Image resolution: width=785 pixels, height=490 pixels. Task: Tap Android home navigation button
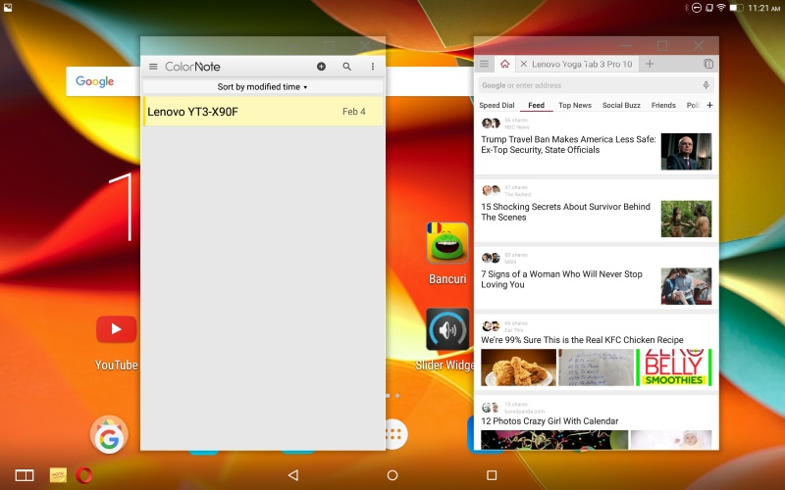pos(392,475)
